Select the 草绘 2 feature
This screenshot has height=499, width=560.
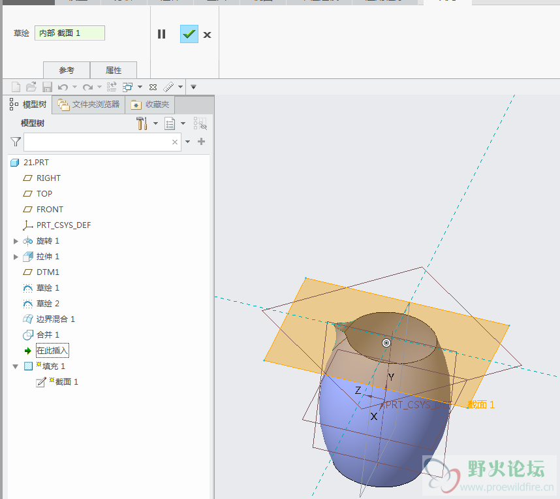point(48,304)
